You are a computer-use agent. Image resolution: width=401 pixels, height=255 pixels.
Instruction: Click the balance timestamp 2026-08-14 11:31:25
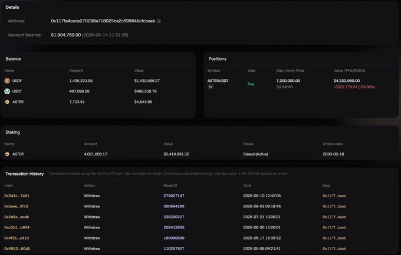click(x=105, y=35)
